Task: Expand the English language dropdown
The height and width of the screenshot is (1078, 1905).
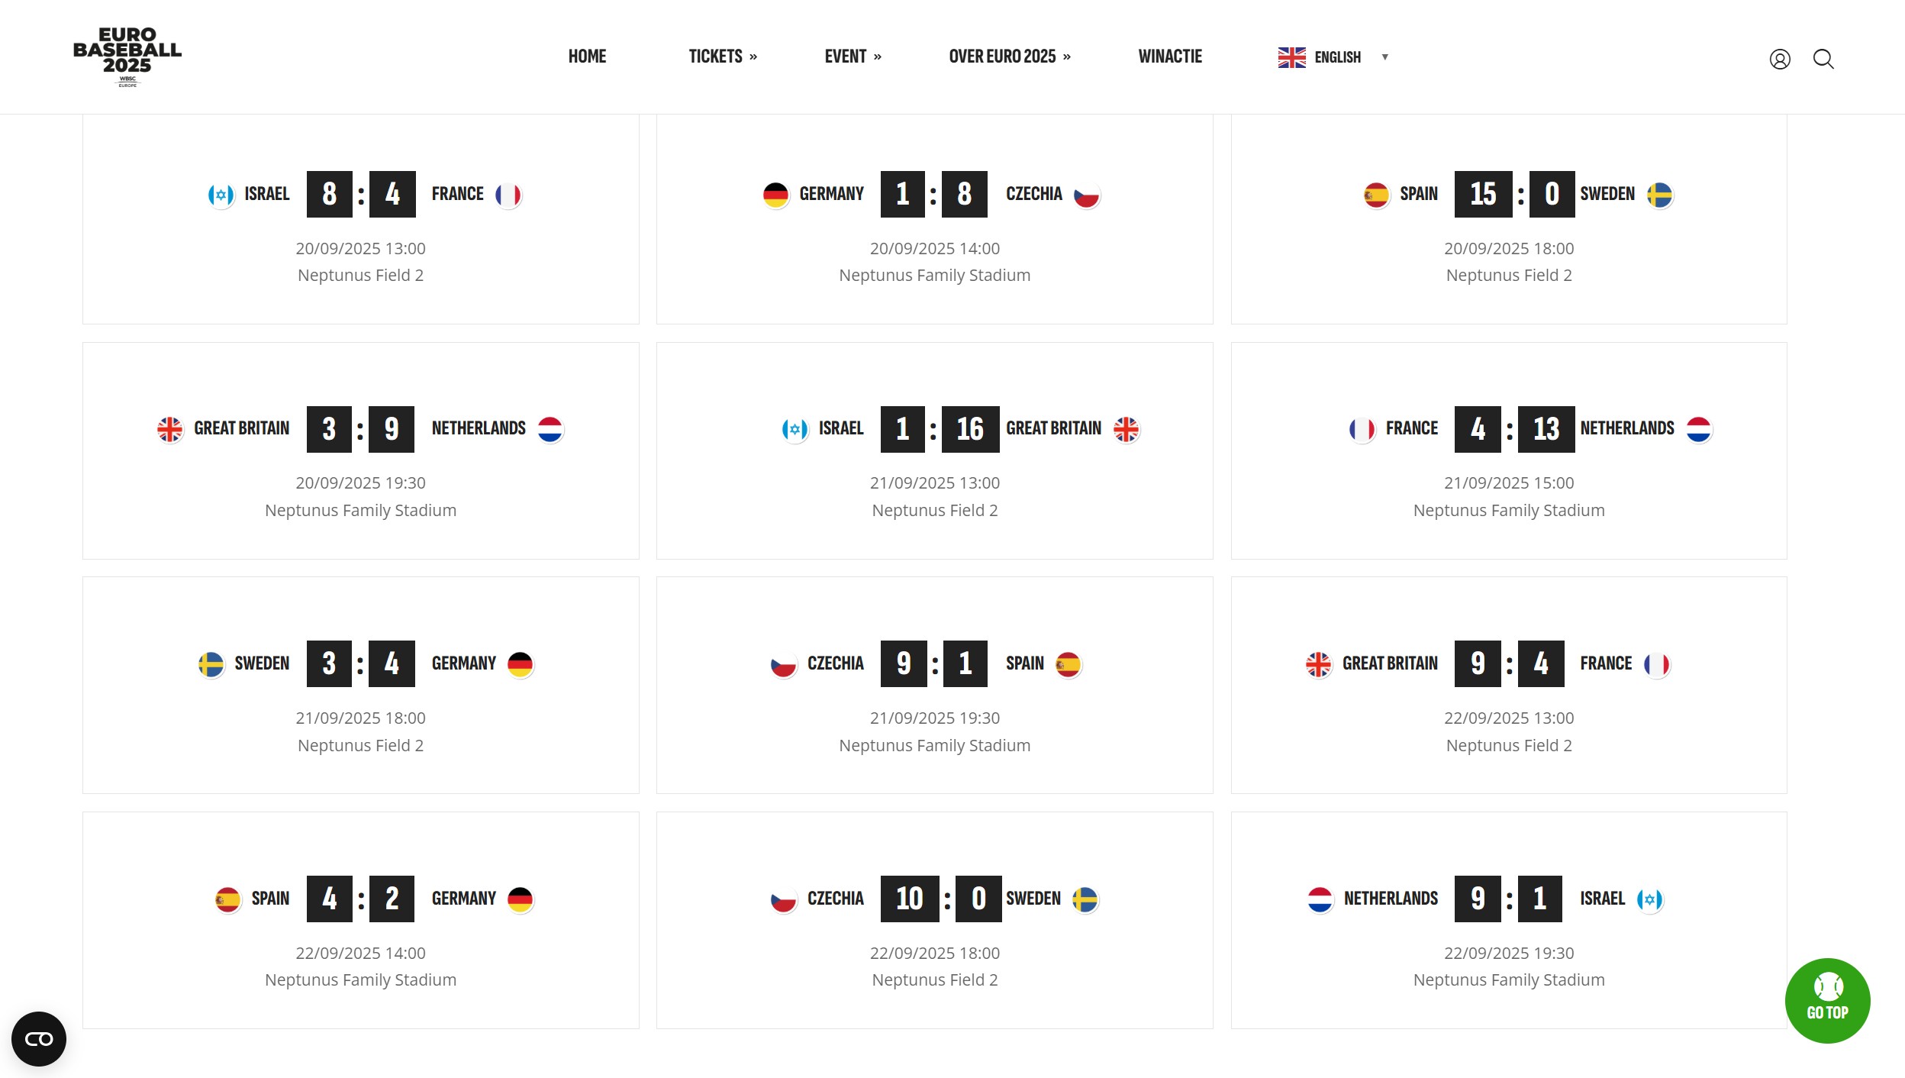Action: 1384,57
